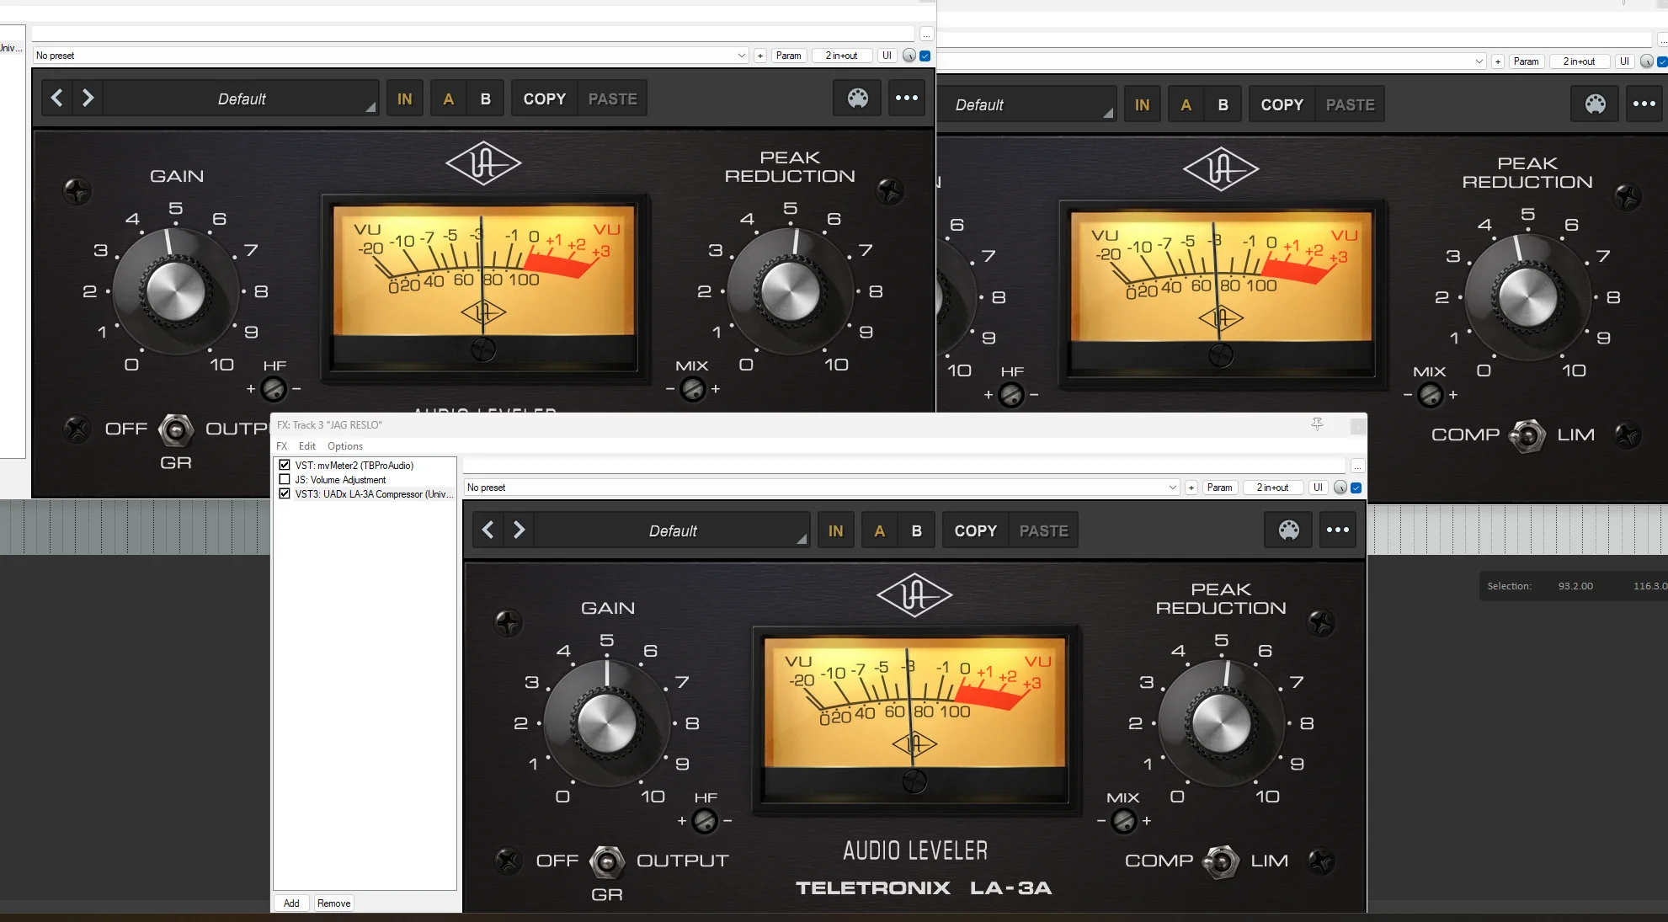
Task: Click the COPY button in top-left plugin
Action: [x=544, y=99]
